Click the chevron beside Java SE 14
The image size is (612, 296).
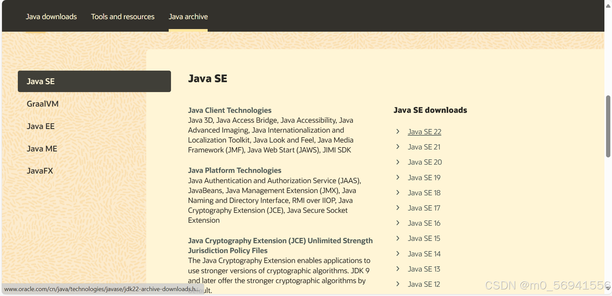[x=398, y=253]
